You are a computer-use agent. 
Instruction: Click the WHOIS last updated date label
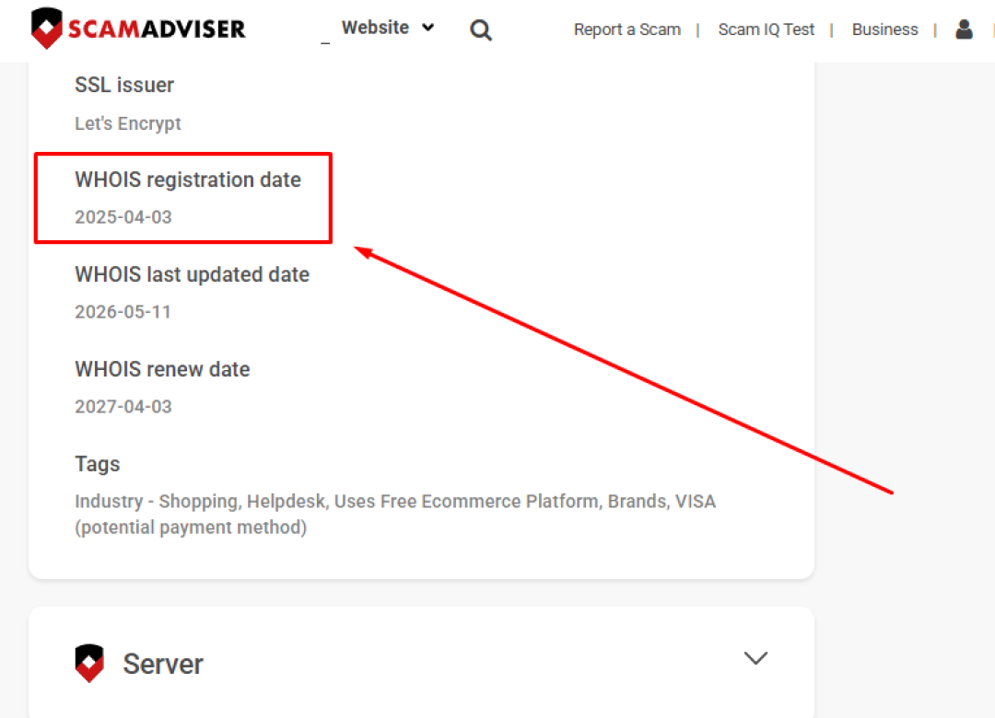(193, 274)
